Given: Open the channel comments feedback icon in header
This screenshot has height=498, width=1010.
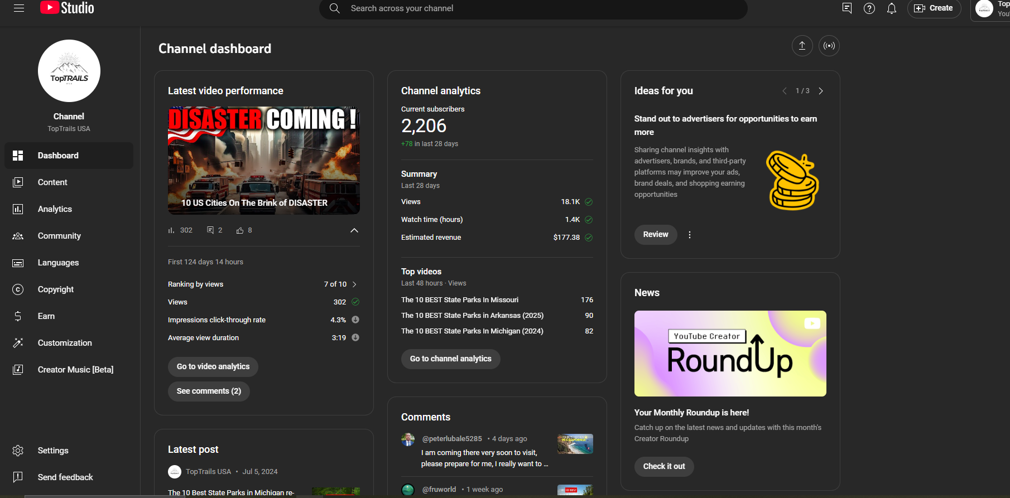Looking at the screenshot, I should click(847, 8).
